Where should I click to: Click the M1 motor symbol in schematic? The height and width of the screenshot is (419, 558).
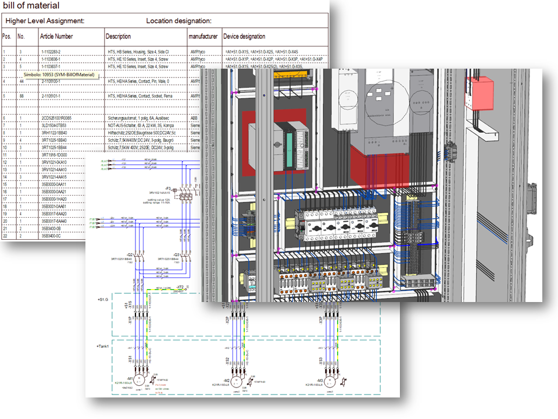point(138,379)
